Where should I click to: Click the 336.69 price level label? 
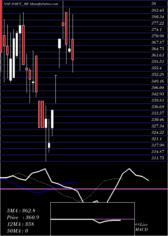coord(158,107)
